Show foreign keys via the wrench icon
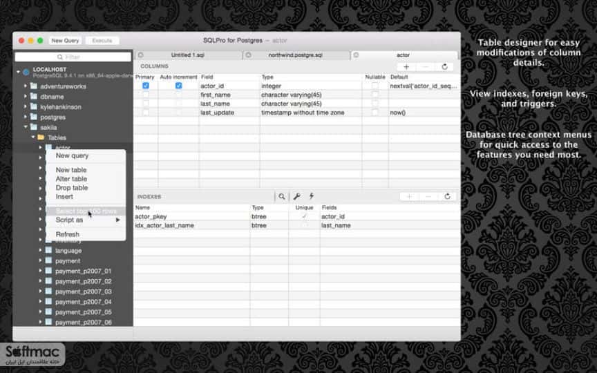This screenshot has height=373, width=597. (297, 196)
